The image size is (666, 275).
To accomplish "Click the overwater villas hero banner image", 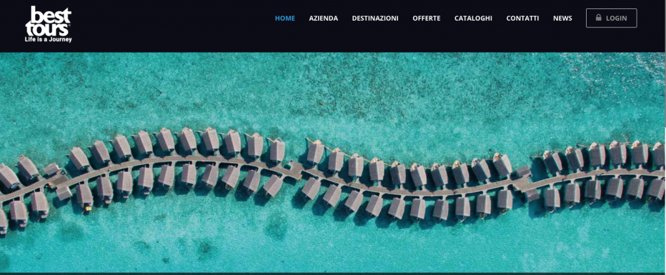I will pos(333,163).
